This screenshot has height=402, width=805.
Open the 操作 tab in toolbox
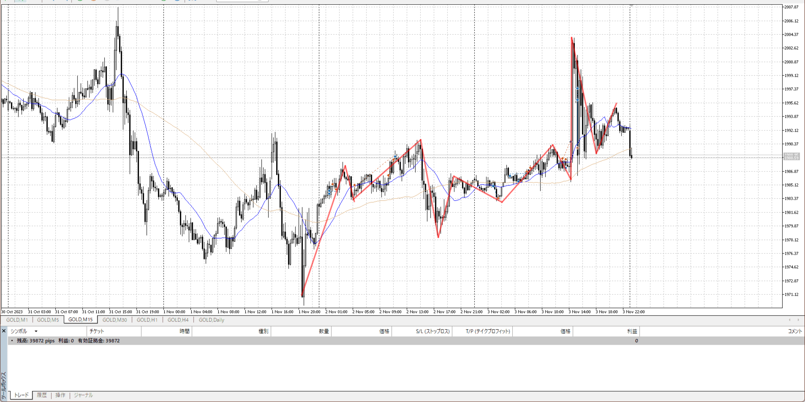pos(60,395)
